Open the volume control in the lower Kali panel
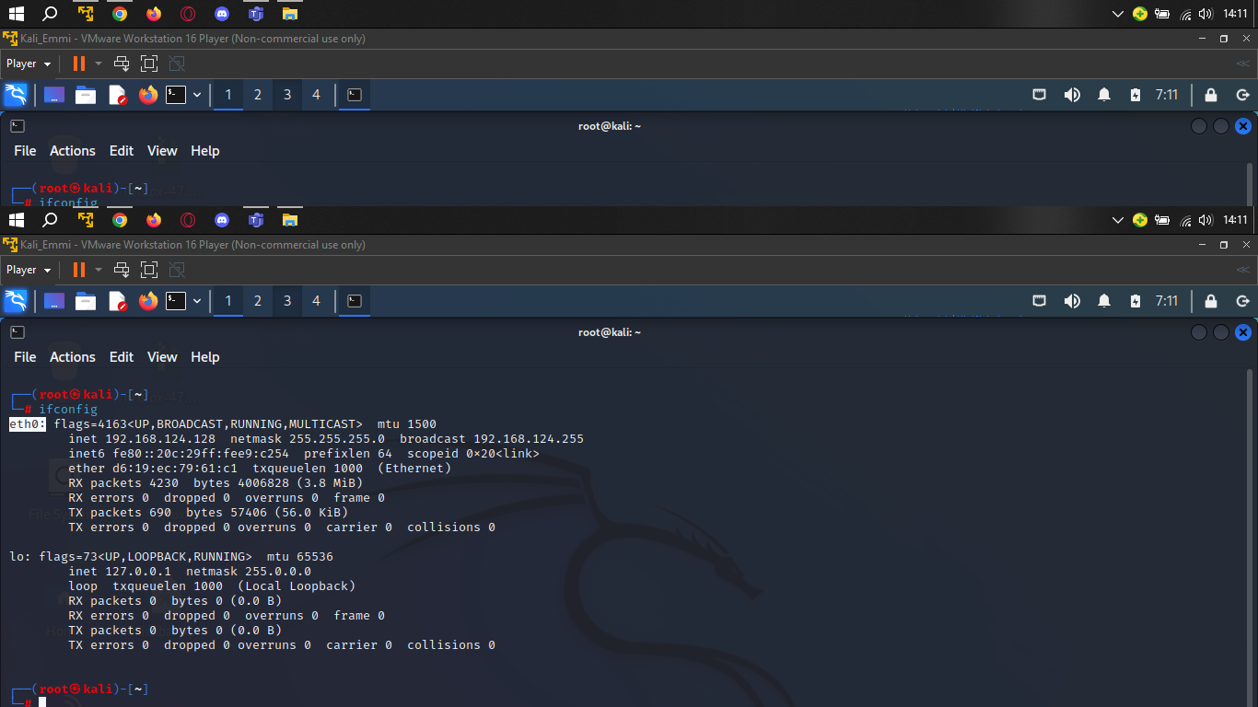 click(1072, 301)
